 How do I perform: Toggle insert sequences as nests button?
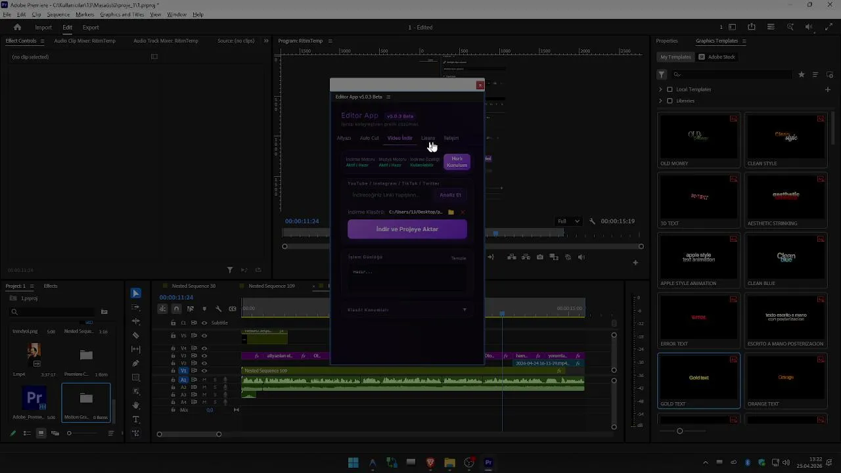point(162,309)
